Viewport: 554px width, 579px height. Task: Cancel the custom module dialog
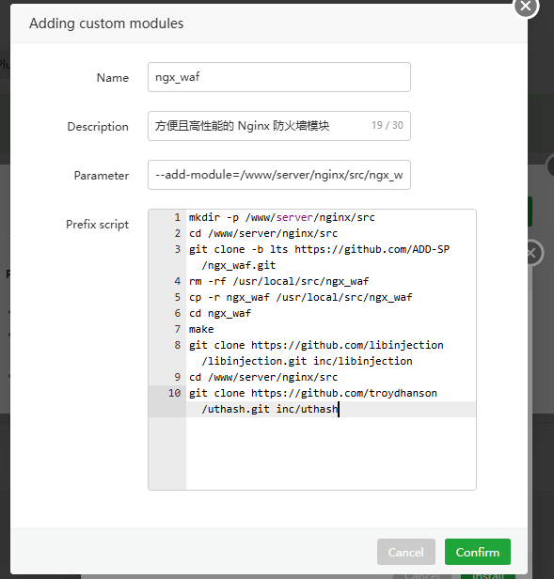tap(405, 552)
